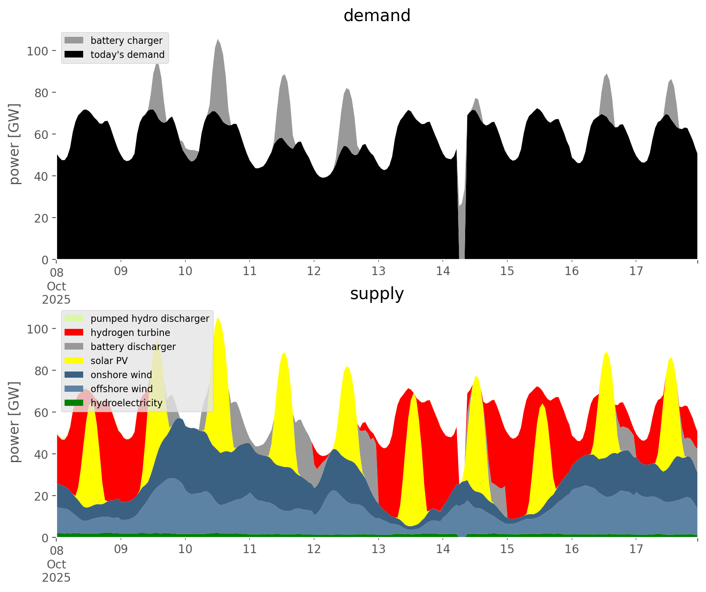Click the battery charger legend gray swatch

(74, 41)
